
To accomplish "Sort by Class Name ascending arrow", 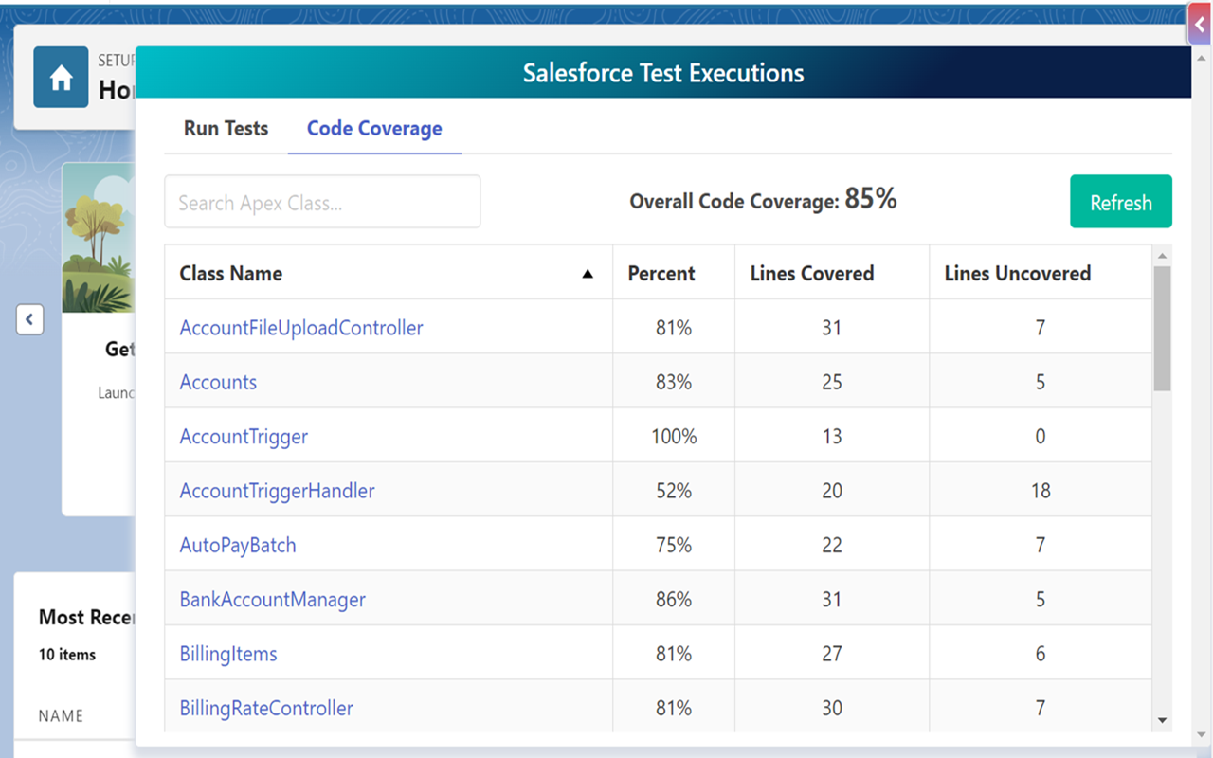I will 588,274.
